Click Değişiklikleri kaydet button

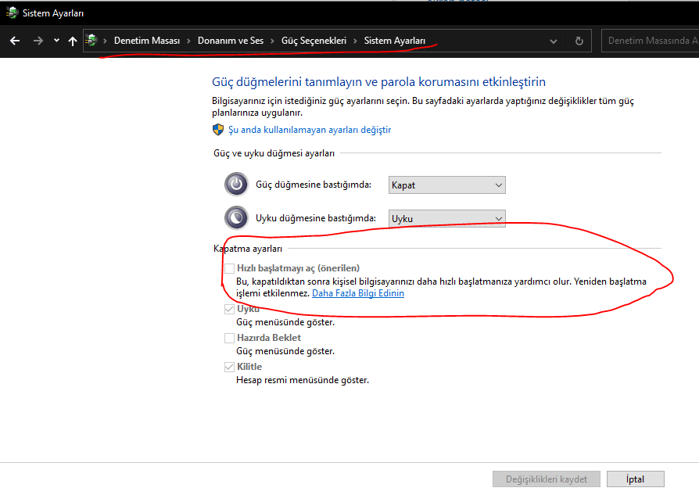(x=546, y=479)
